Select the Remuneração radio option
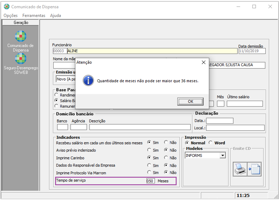The height and width of the screenshot is (200, 279). 56,106
